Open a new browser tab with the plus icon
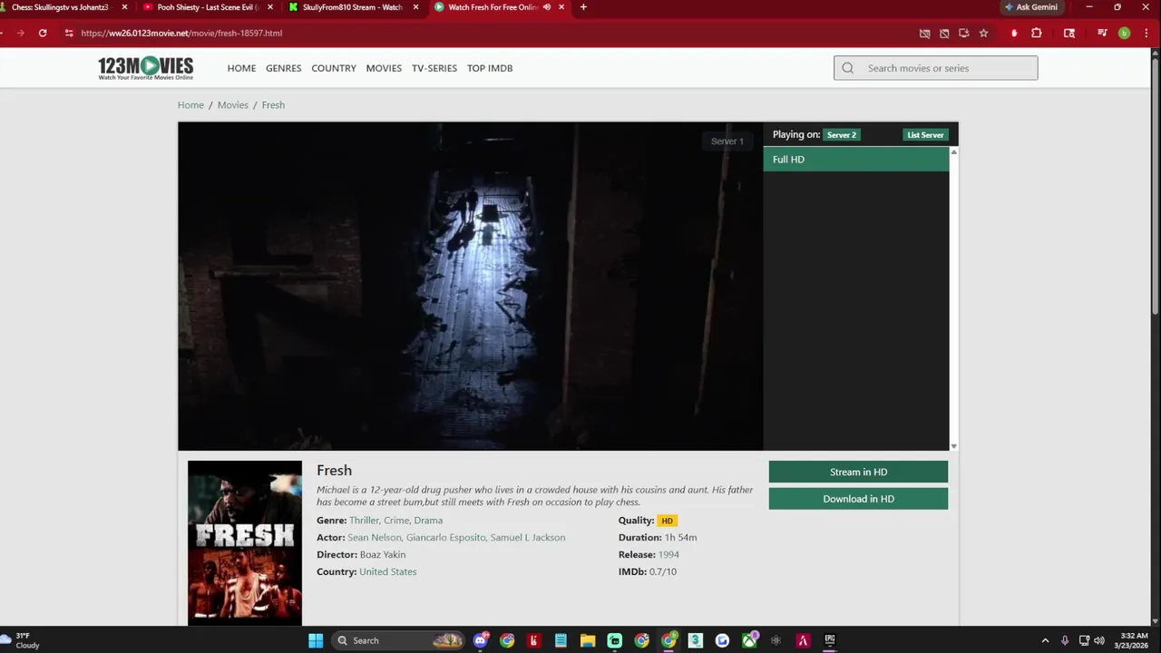 point(583,7)
